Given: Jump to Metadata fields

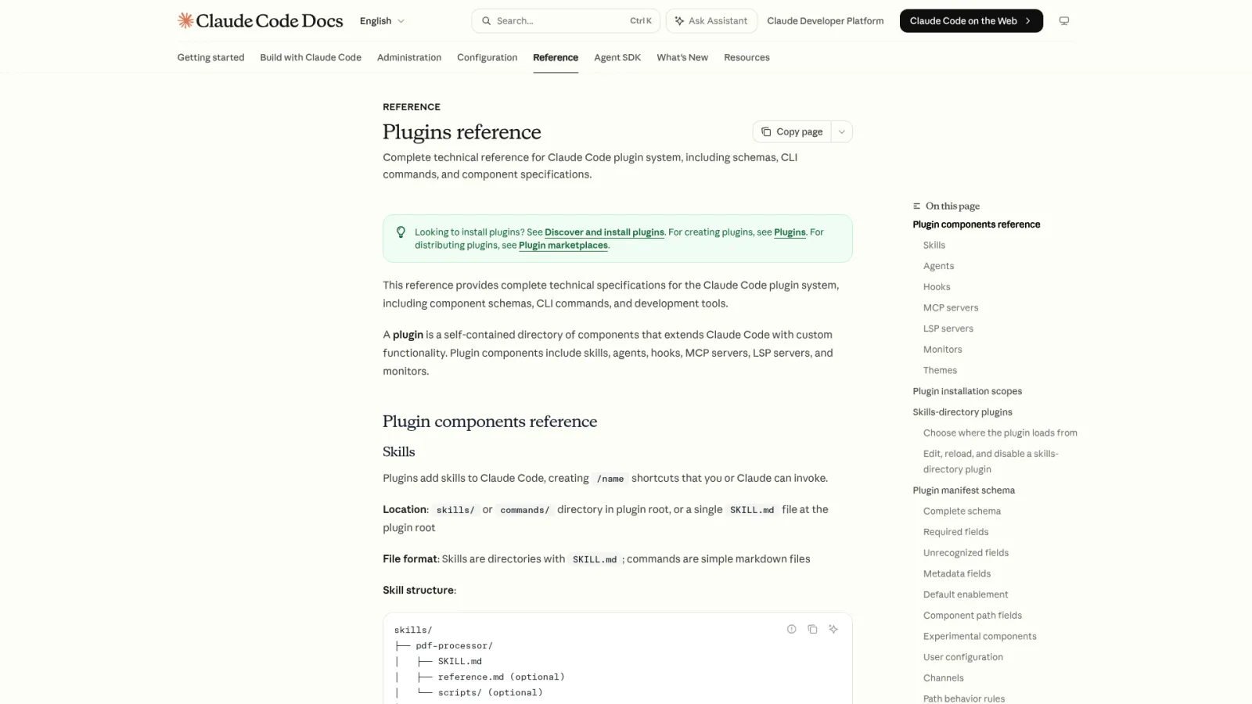Looking at the screenshot, I should tap(956, 574).
